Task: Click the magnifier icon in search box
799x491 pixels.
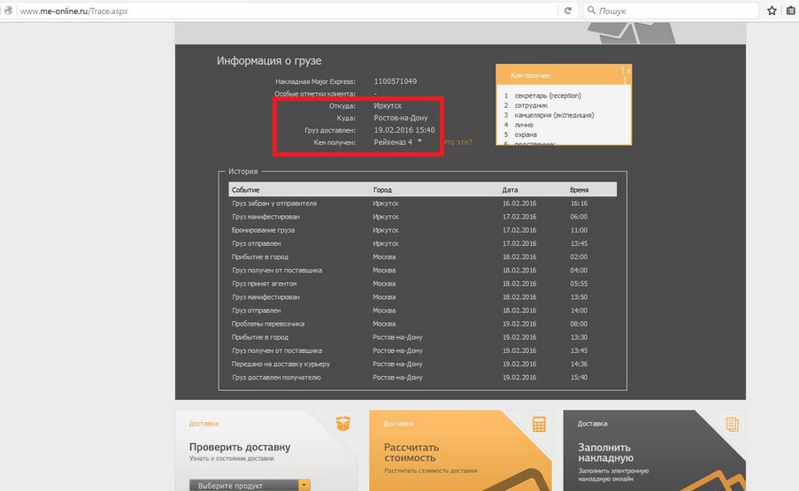Action: (591, 11)
